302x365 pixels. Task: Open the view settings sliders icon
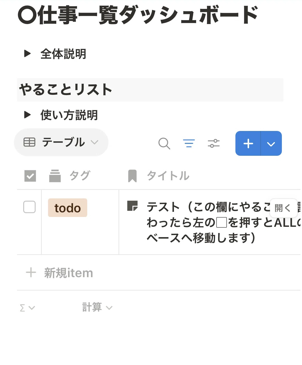point(214,143)
